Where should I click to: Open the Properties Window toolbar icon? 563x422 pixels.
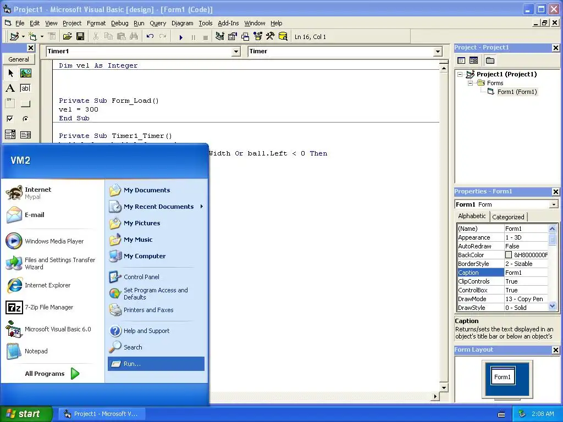[x=233, y=37]
